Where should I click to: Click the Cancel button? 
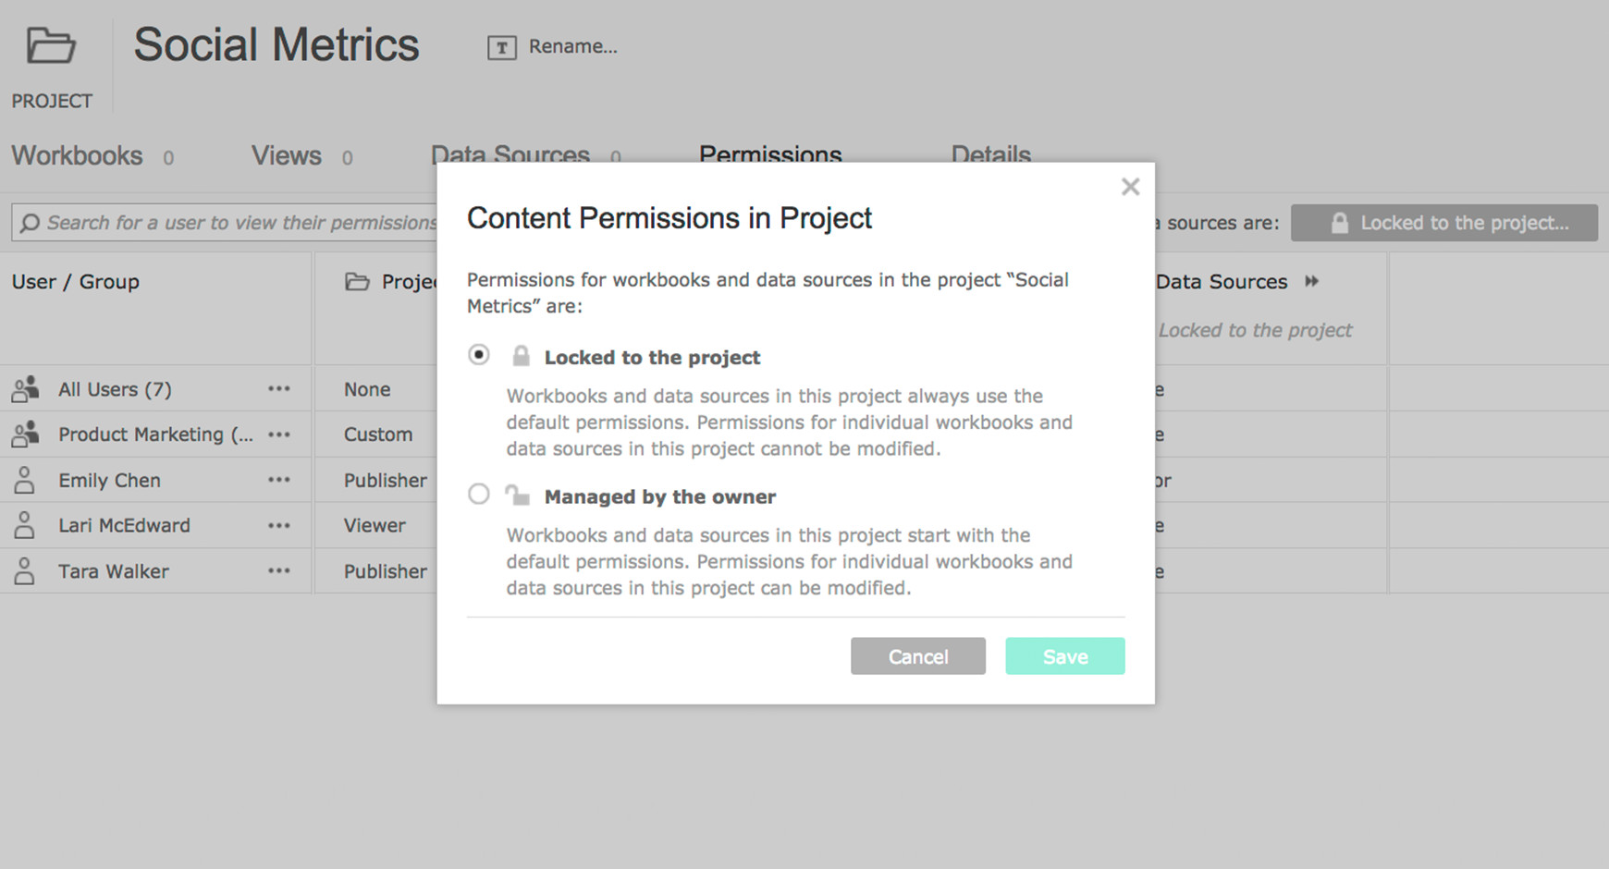pos(918,656)
